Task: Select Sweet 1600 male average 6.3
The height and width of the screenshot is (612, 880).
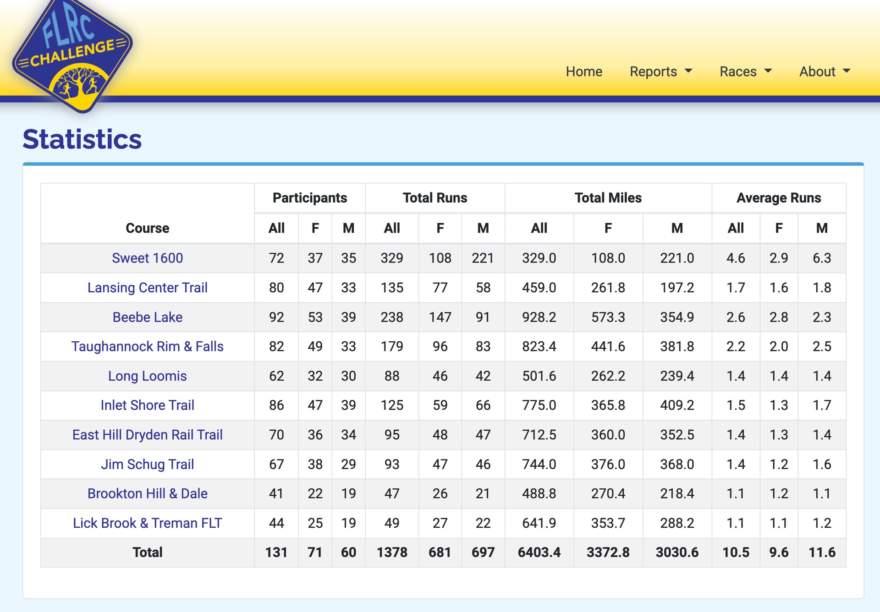Action: 822,258
